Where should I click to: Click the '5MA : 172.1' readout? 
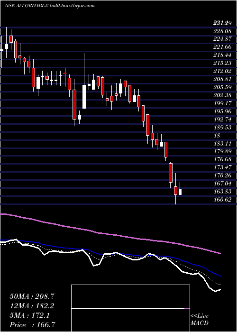point(29,315)
